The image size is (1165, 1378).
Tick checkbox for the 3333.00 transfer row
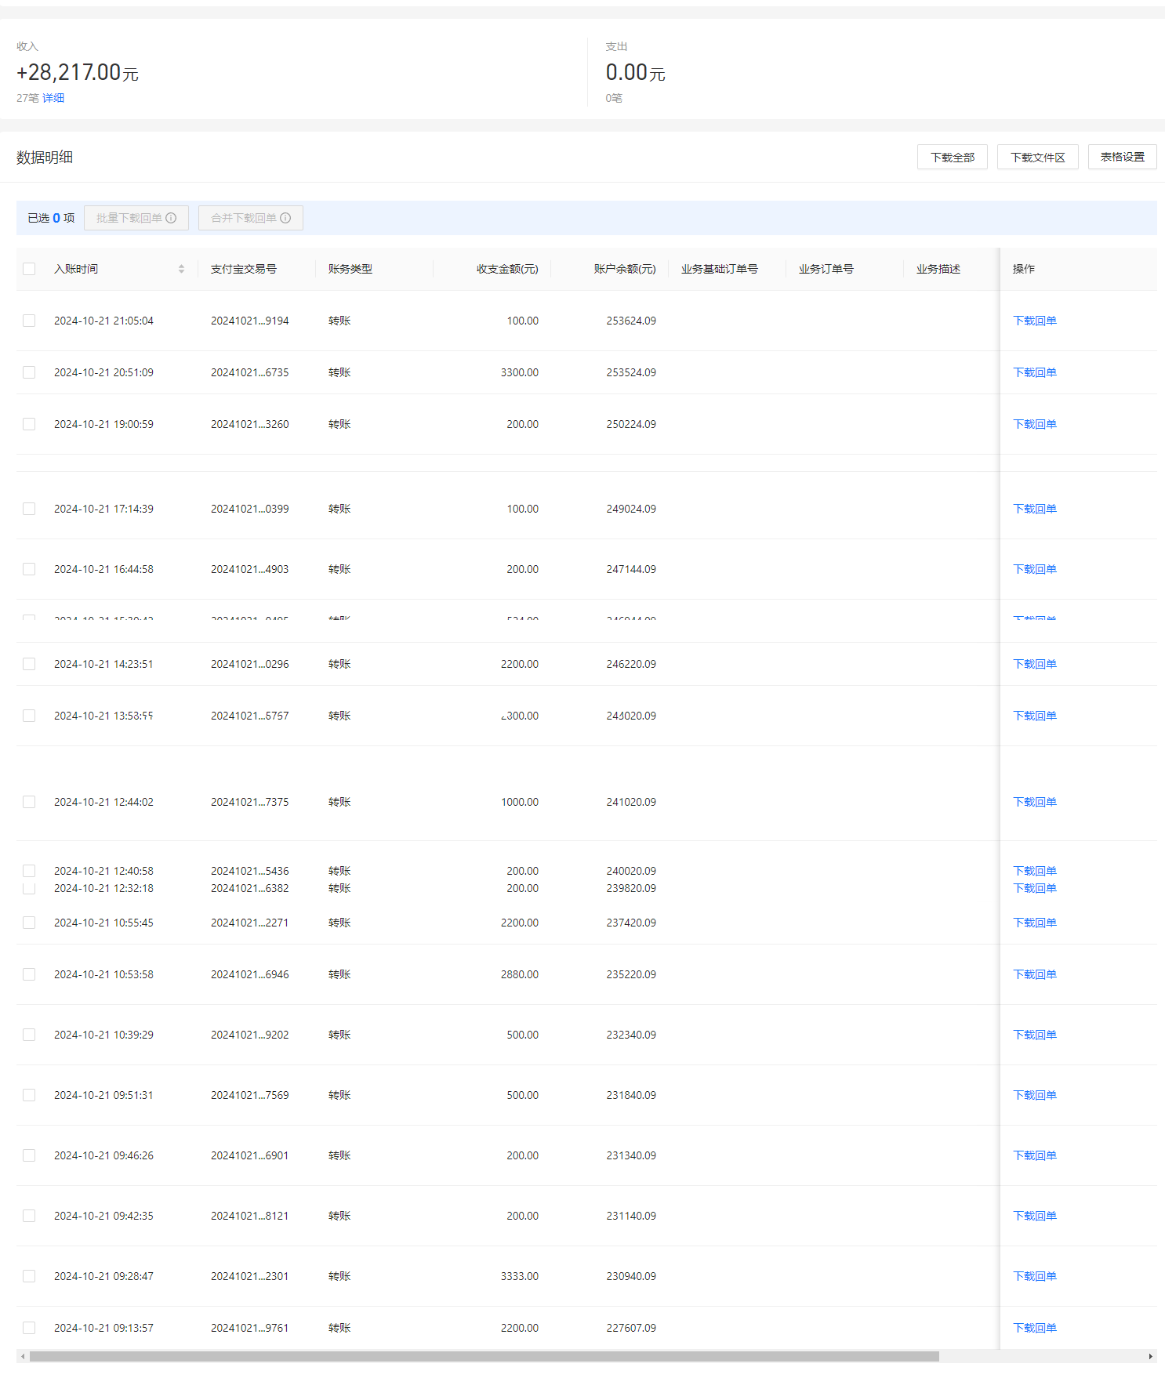(29, 1276)
